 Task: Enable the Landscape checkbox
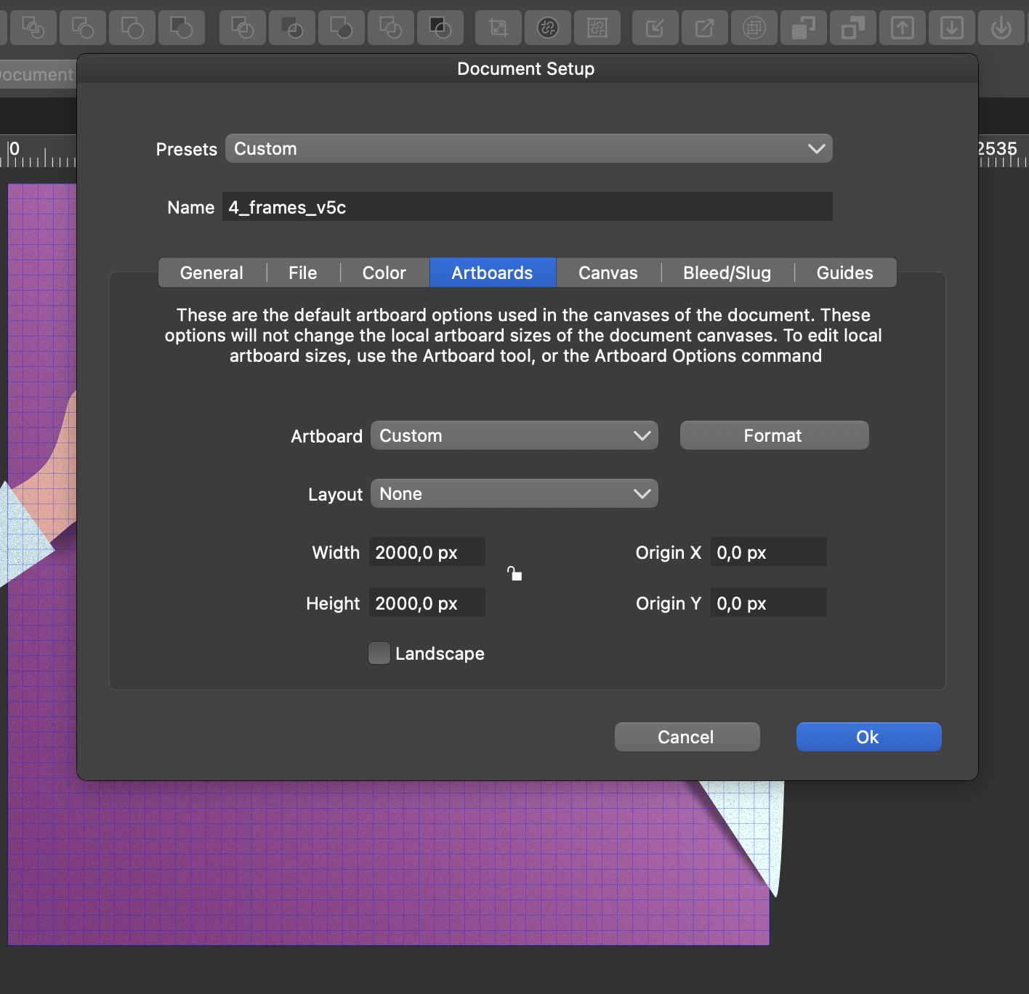379,653
